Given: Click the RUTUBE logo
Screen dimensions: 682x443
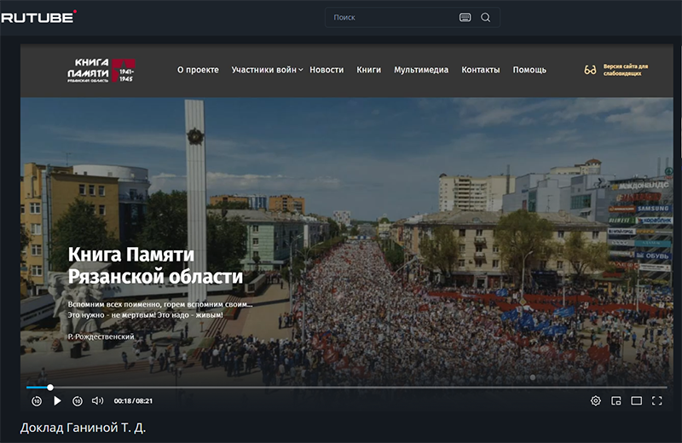Looking at the screenshot, I should (38, 16).
